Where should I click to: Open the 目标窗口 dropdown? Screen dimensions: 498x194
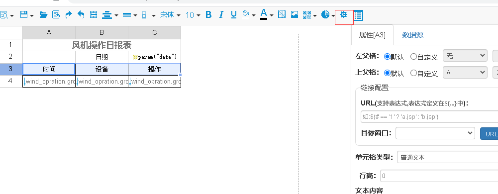435,133
